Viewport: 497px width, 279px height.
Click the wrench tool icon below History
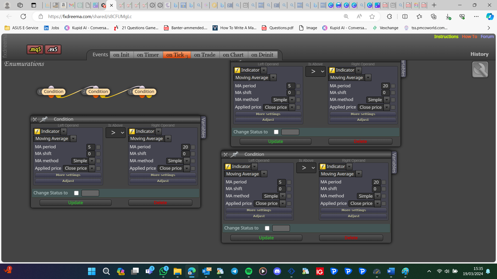tap(480, 69)
